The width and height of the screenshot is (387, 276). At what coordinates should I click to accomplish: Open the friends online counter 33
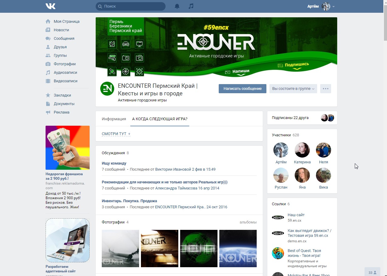(372, 272)
